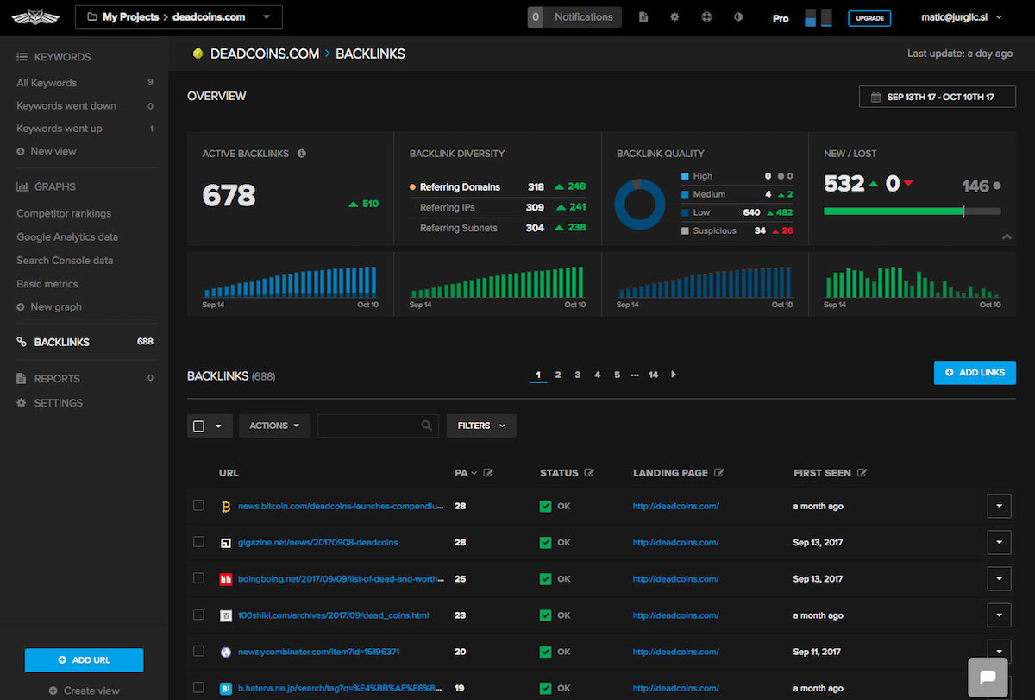Click the document icon beside Notifications
Viewport: 1035px width, 700px height.
click(x=643, y=17)
